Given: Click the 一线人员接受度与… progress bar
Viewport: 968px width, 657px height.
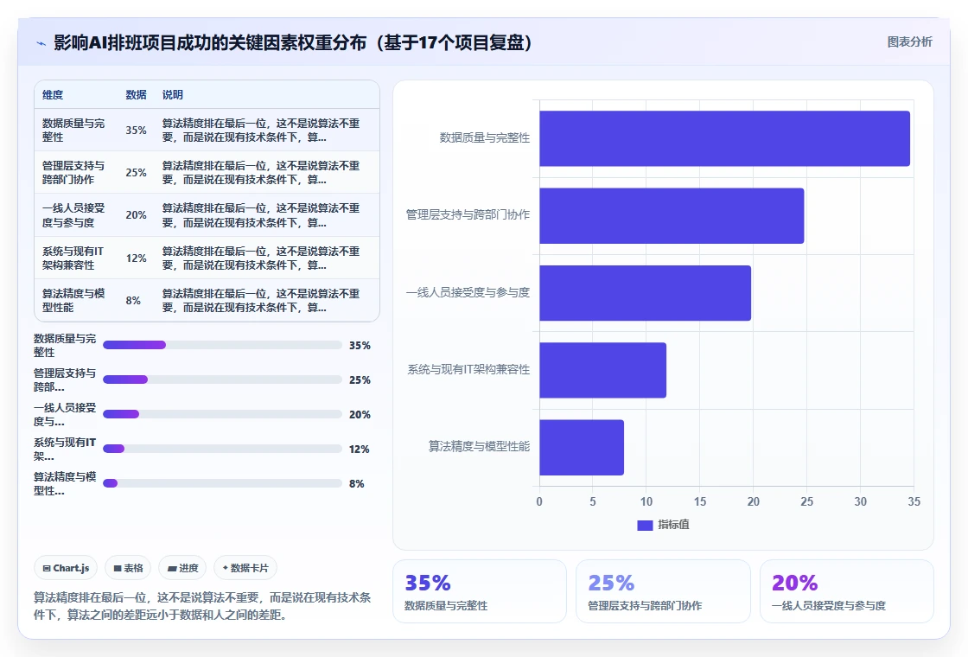Looking at the screenshot, I should pyautogui.click(x=222, y=414).
